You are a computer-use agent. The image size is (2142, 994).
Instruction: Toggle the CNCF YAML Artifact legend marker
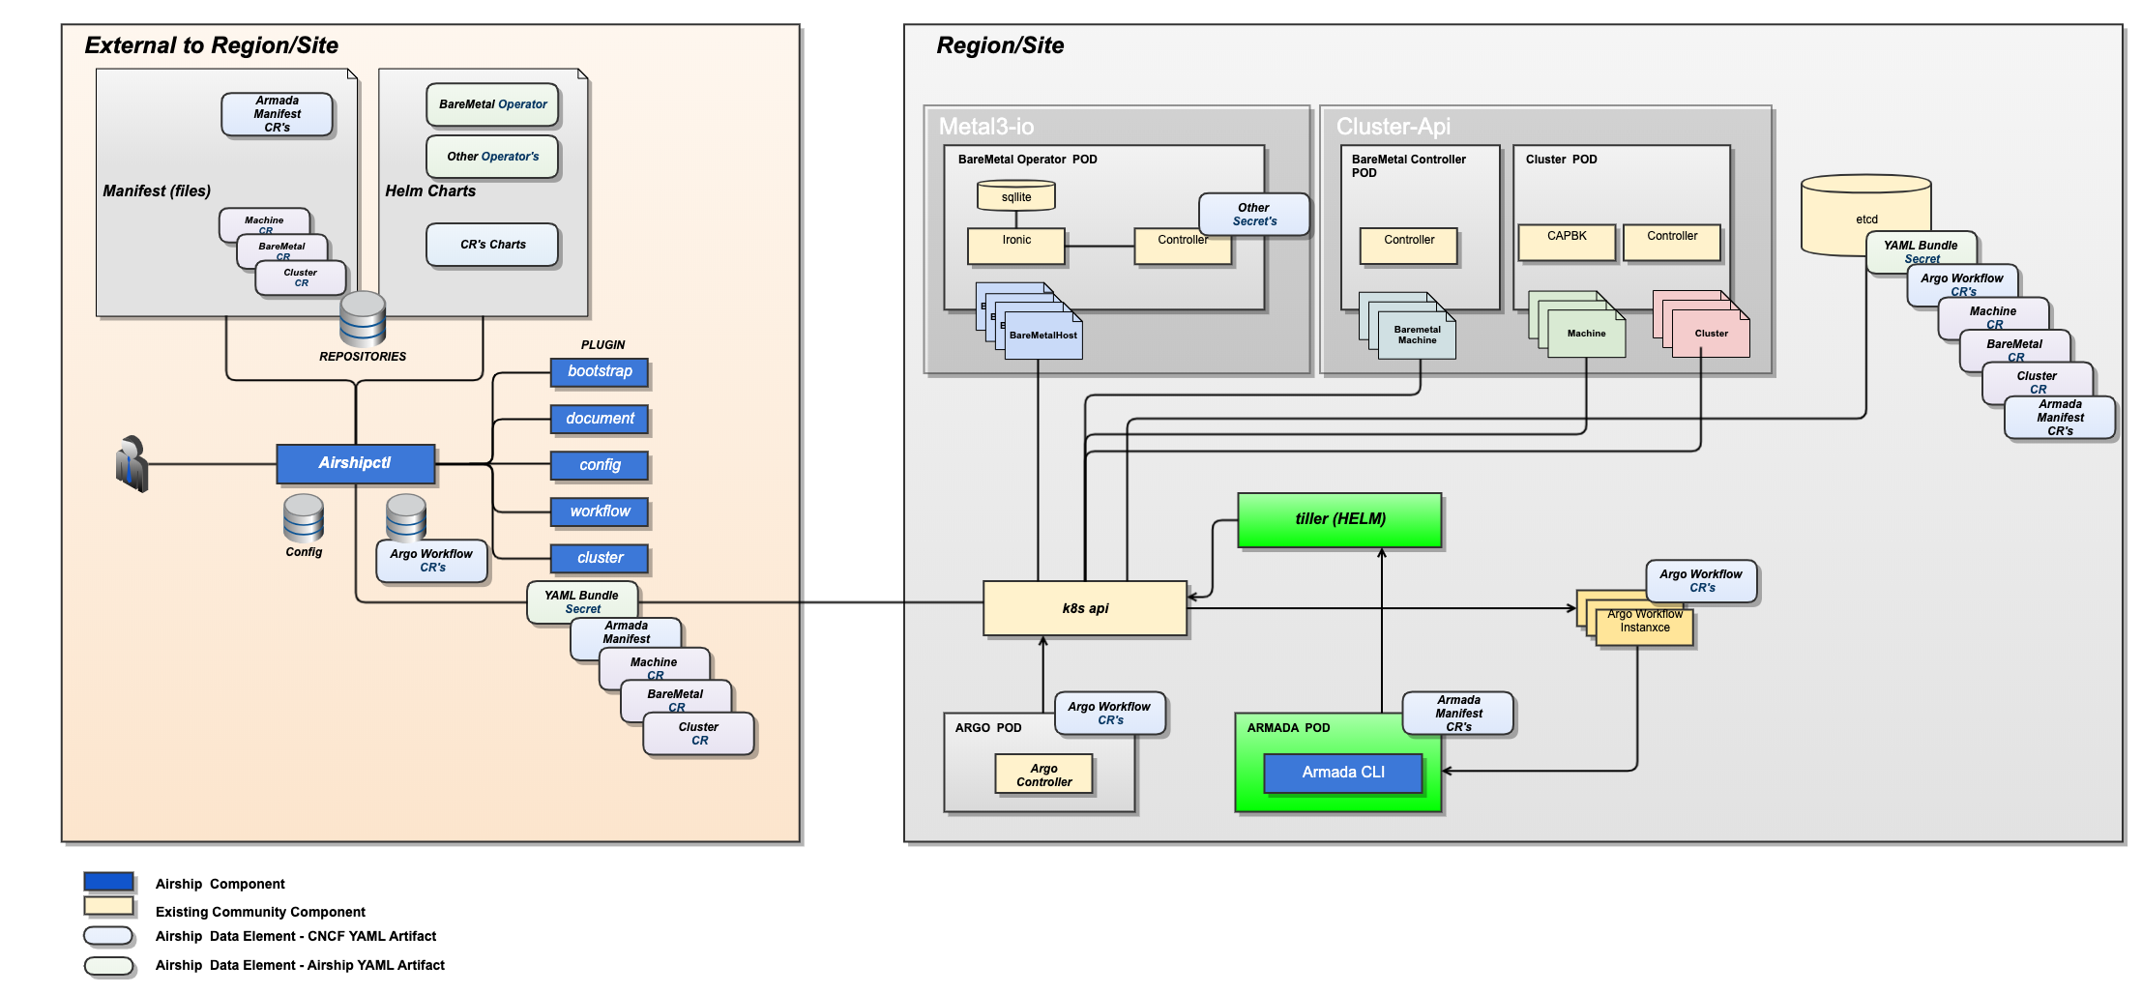(108, 935)
